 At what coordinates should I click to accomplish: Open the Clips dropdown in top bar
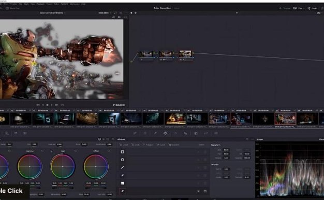pyautogui.click(x=299, y=8)
